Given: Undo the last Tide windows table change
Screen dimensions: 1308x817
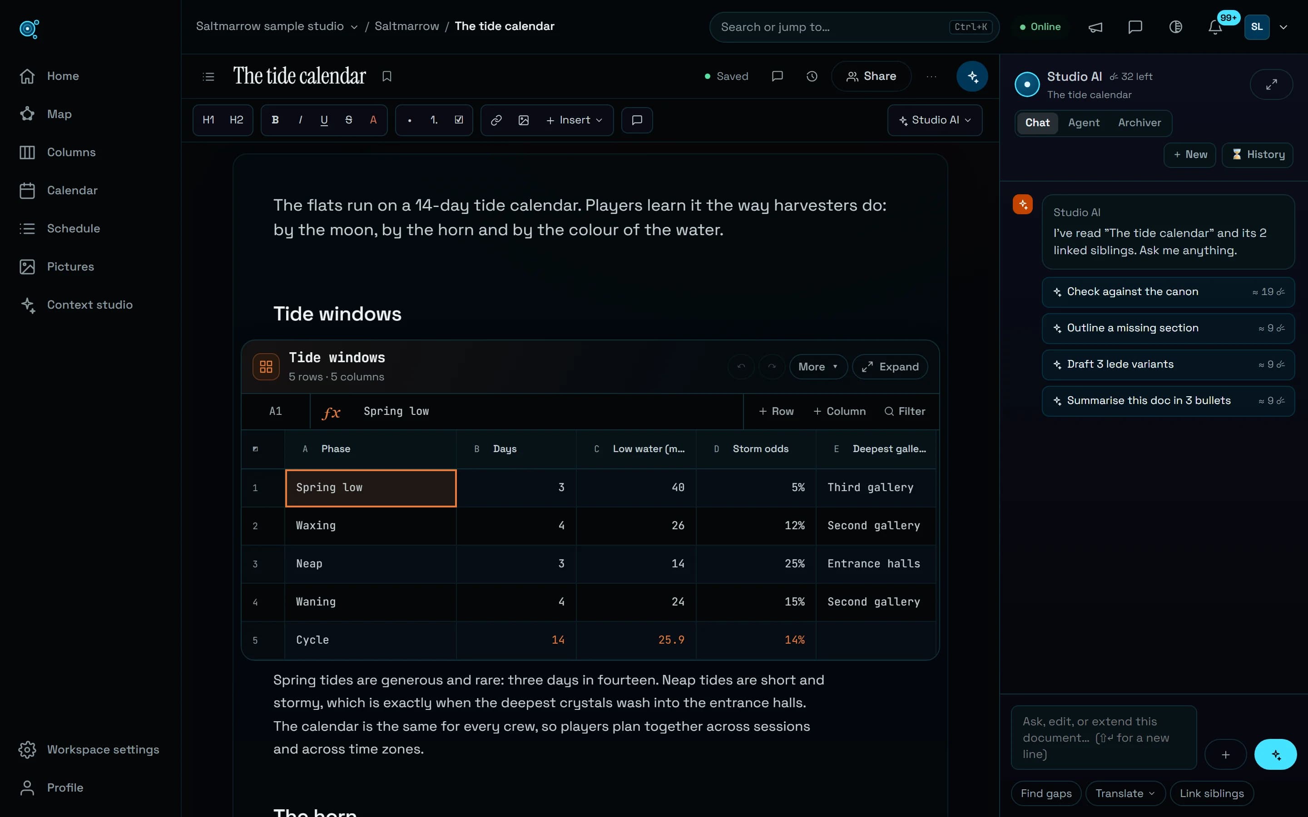Looking at the screenshot, I should tap(741, 367).
